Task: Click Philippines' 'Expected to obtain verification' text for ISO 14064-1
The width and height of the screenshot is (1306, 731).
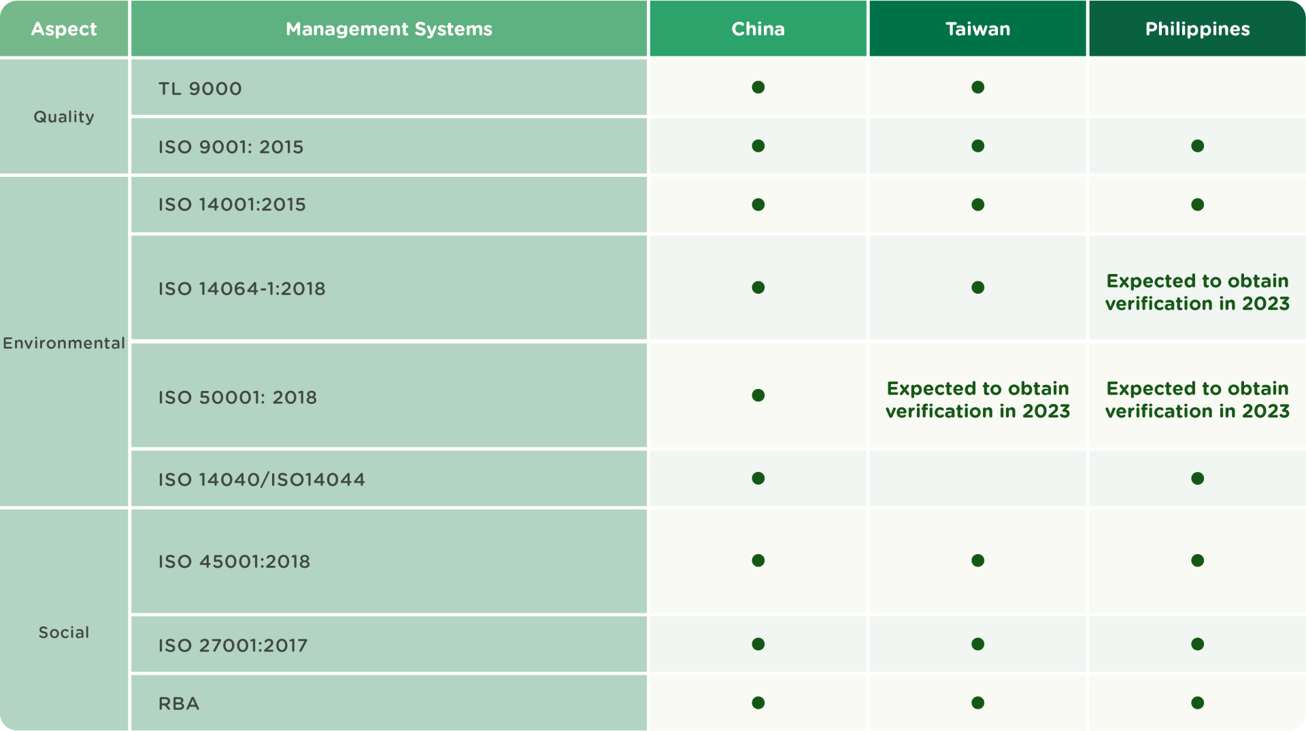Action: click(x=1197, y=292)
